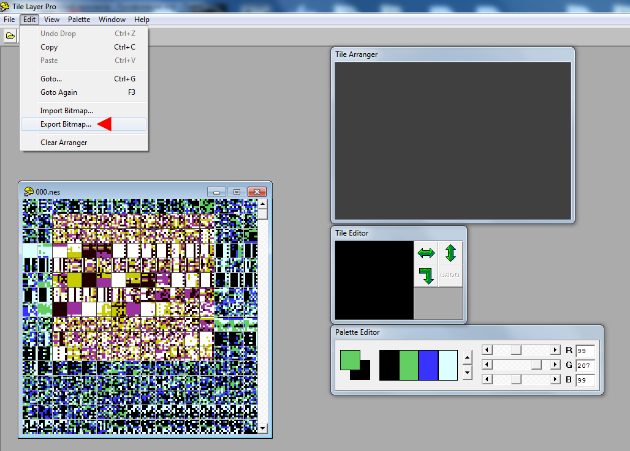Open the View menu

[52, 20]
